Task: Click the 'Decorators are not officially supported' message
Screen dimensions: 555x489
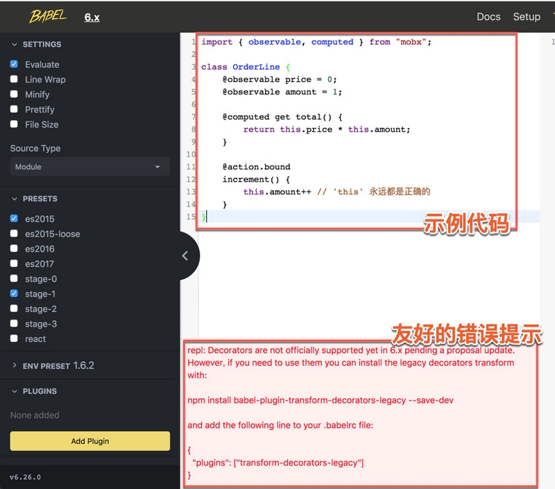Action: pyautogui.click(x=351, y=350)
